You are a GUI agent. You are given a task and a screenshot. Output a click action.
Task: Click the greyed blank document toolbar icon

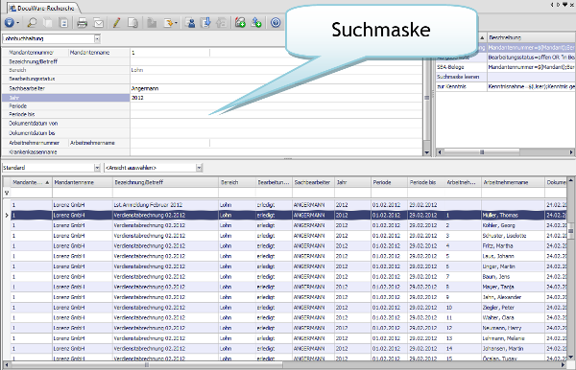[48, 23]
